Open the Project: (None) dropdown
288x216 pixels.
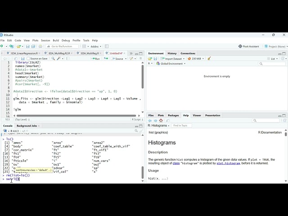(x=276, y=46)
